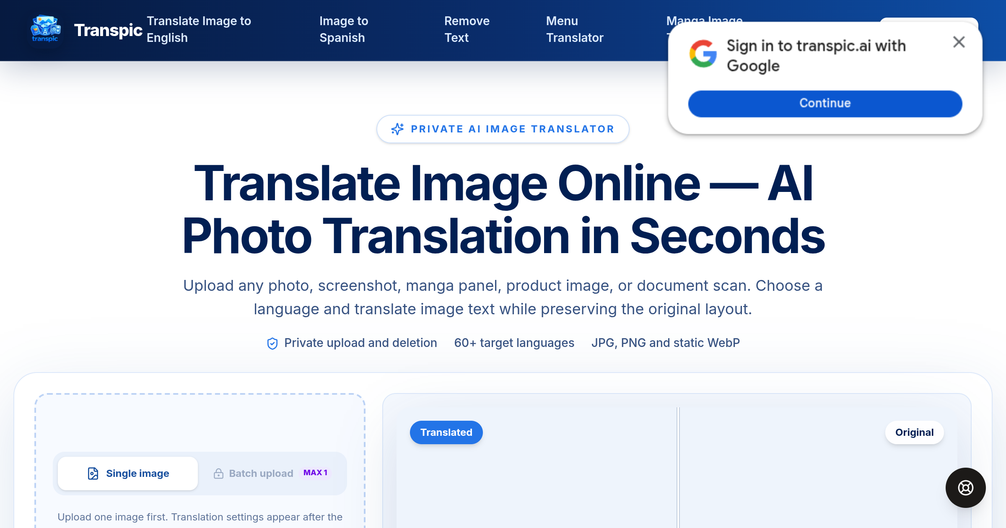Click the Google logo in sign-in popup

coord(703,54)
